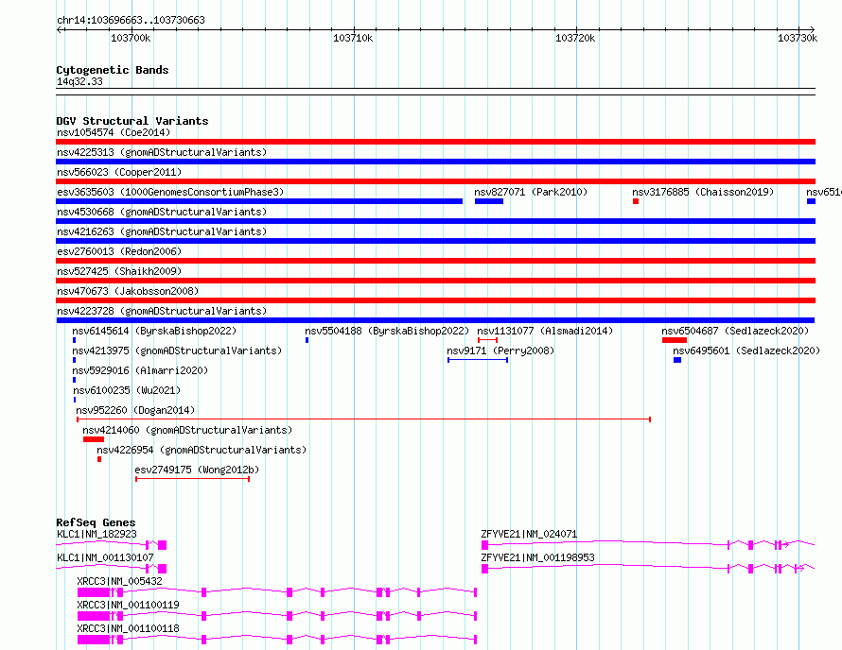842x650 pixels.
Task: Click the KLC1|NM_001130107 transcript label
Action: click(105, 557)
